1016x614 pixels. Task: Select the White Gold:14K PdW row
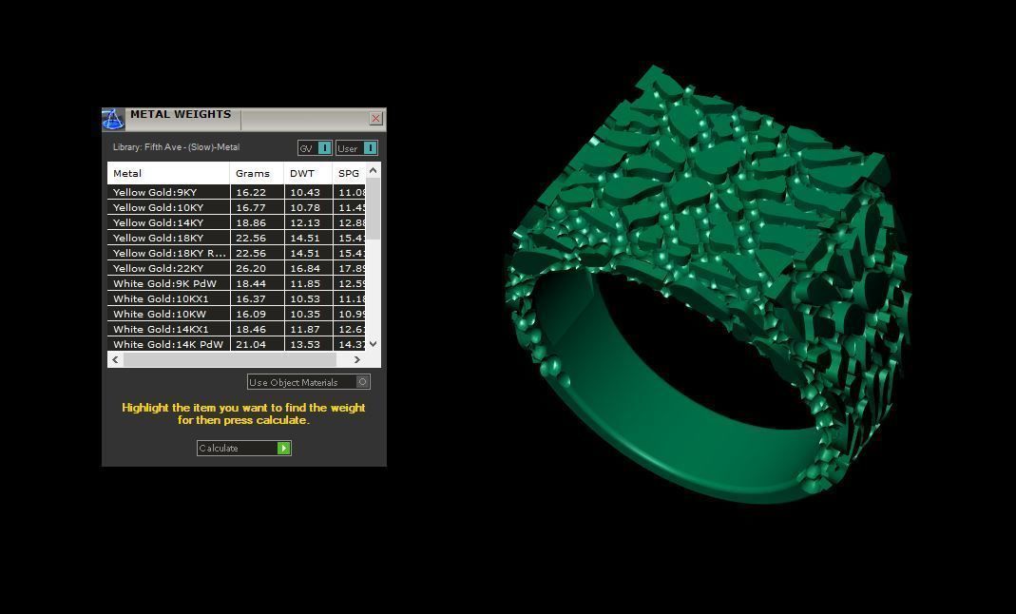237,344
